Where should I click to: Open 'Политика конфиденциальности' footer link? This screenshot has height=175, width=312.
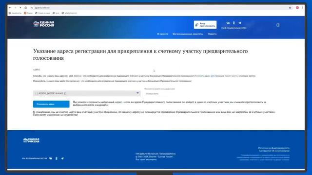[x=274, y=148]
